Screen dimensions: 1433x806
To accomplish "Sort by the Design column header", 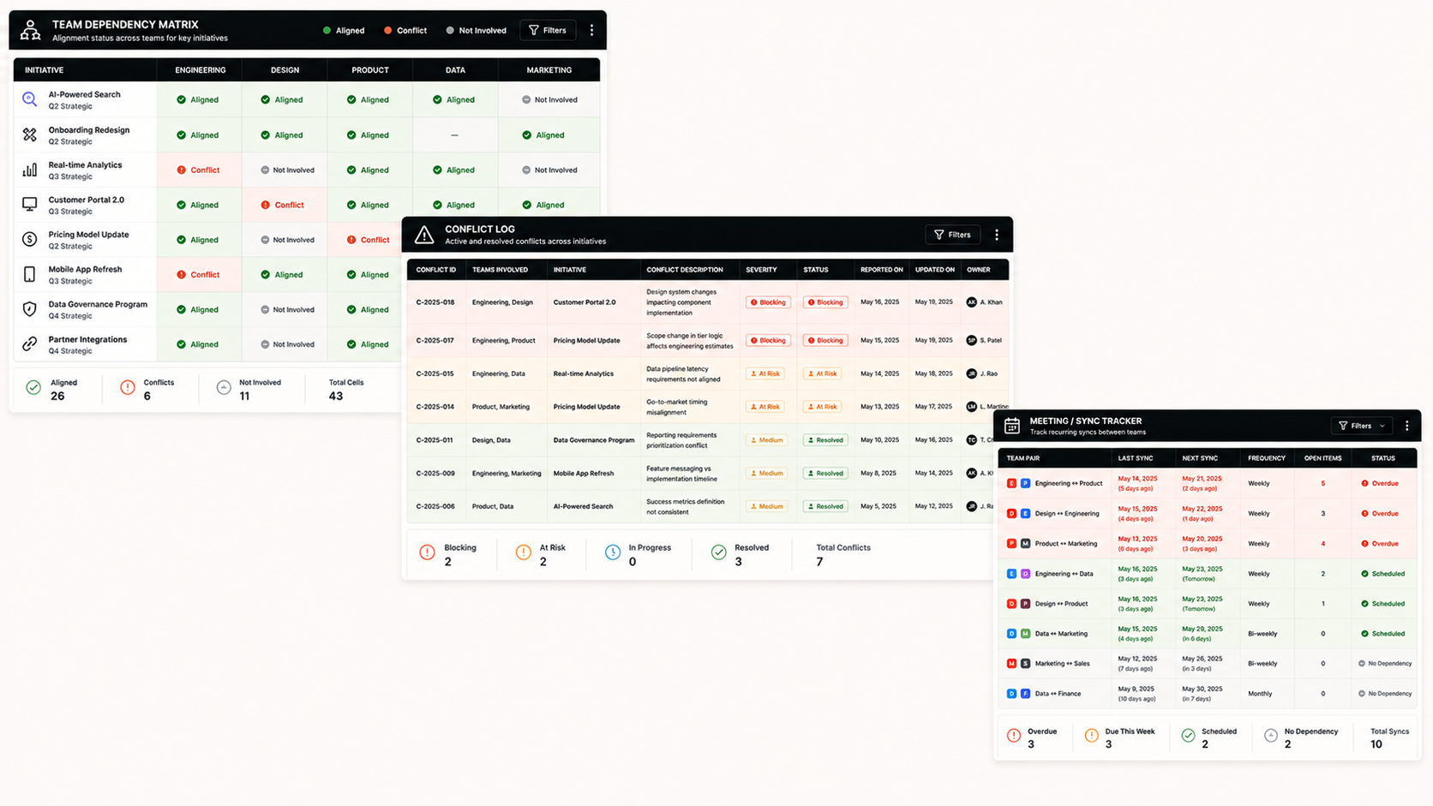I will pos(285,70).
